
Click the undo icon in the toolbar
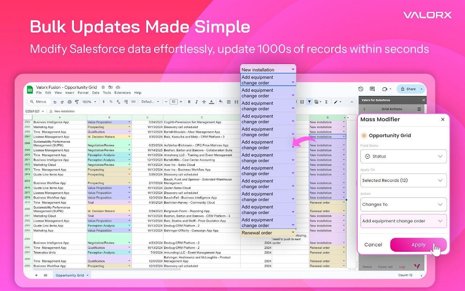point(55,102)
